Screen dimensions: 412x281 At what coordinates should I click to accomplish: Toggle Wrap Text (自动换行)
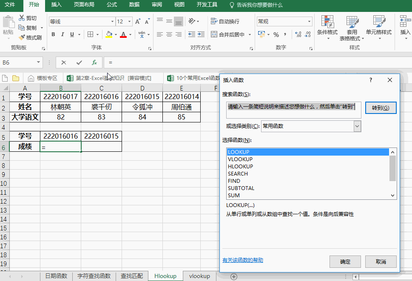tap(225, 21)
